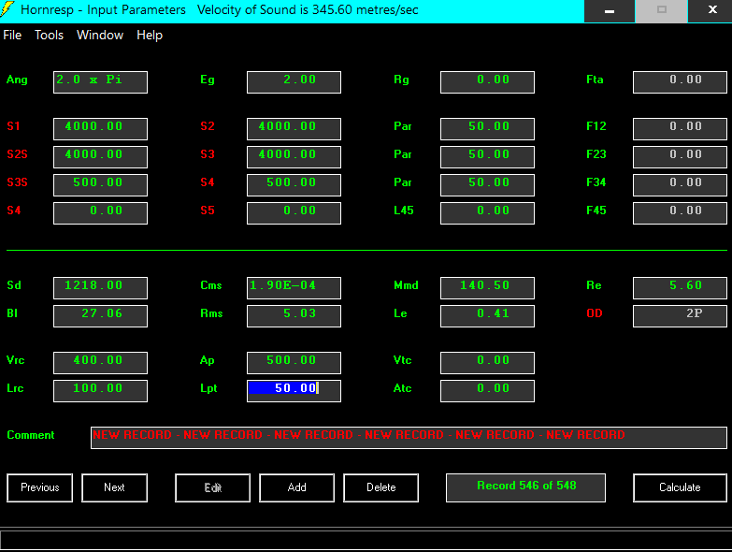
Task: Open the Window menu
Action: (x=100, y=35)
